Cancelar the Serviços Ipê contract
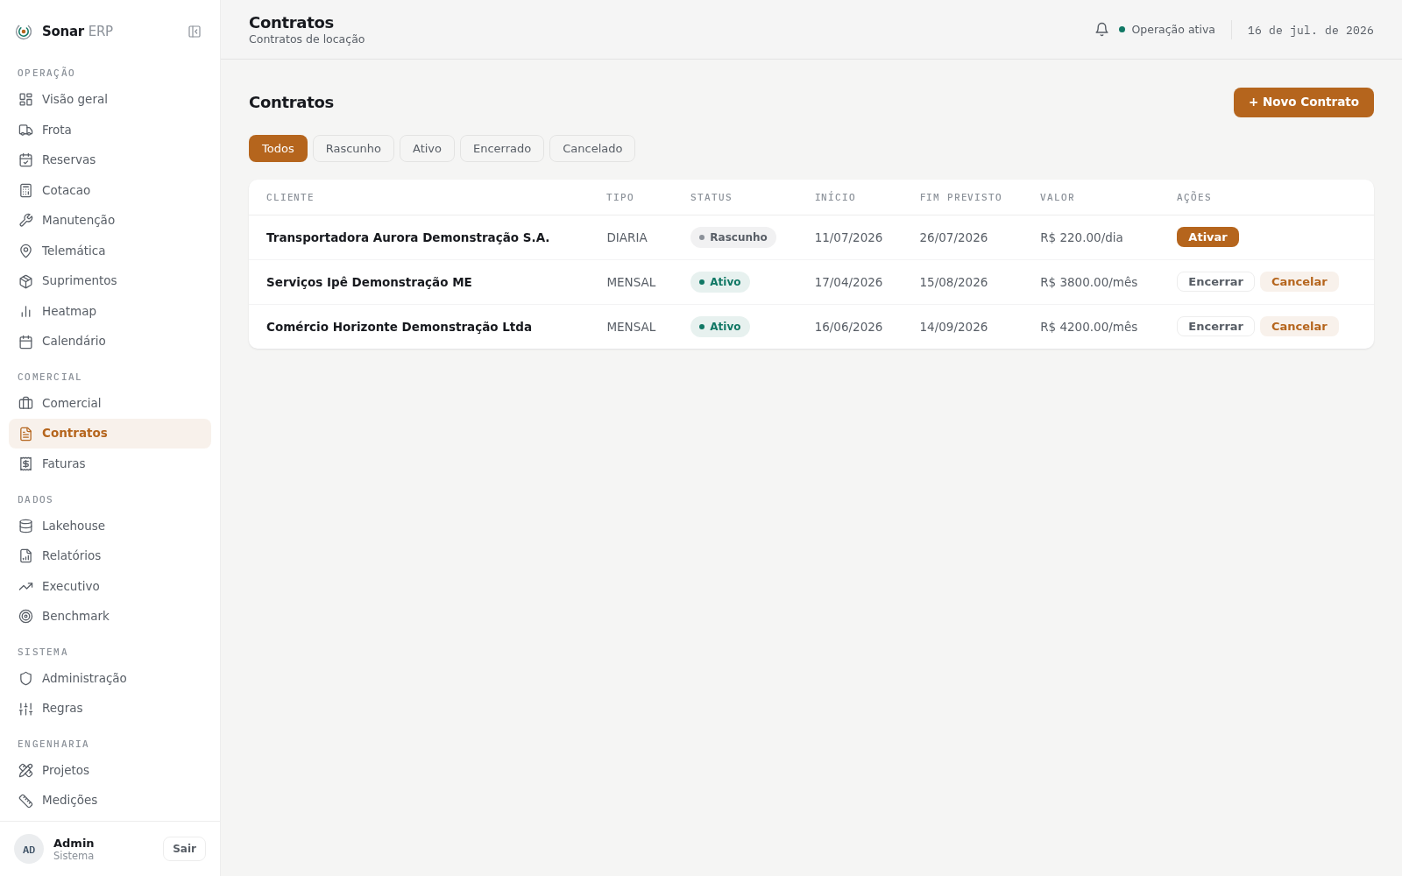 point(1299,282)
